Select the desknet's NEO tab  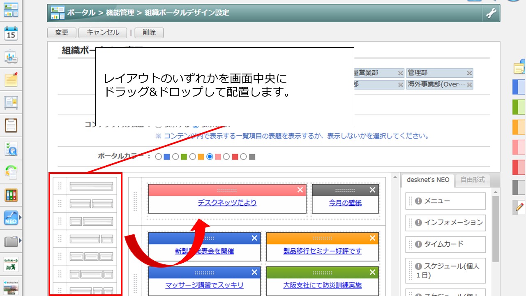428,180
